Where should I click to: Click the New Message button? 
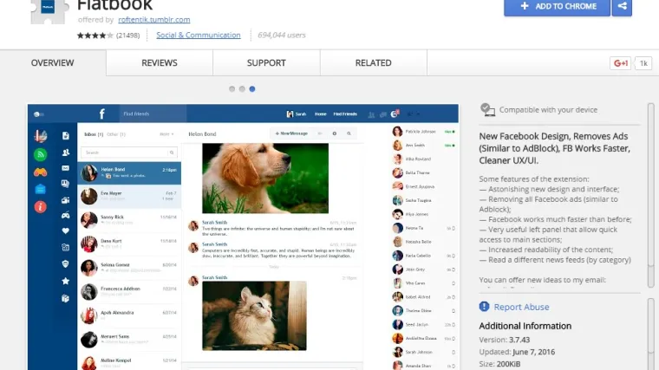click(x=291, y=133)
